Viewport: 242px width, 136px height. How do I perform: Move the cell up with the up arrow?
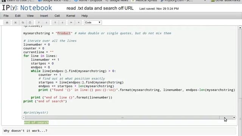pyautogui.click(x=39, y=23)
